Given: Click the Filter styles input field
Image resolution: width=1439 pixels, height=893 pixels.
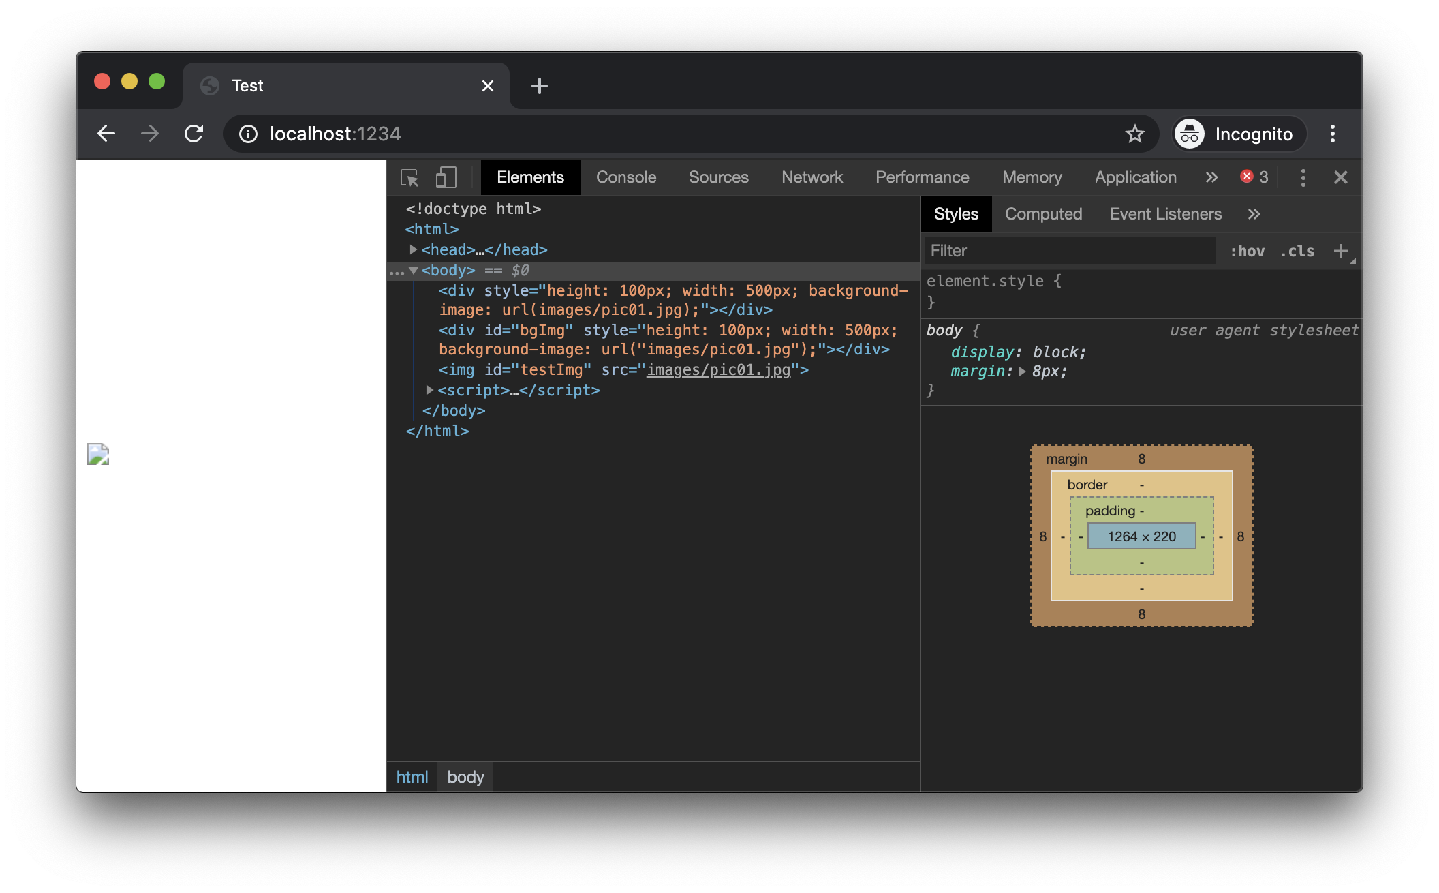Looking at the screenshot, I should pyautogui.click(x=1070, y=251).
